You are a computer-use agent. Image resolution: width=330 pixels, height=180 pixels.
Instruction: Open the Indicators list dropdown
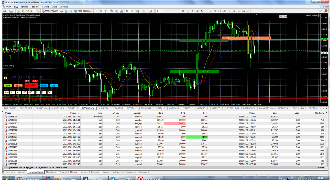138,11
